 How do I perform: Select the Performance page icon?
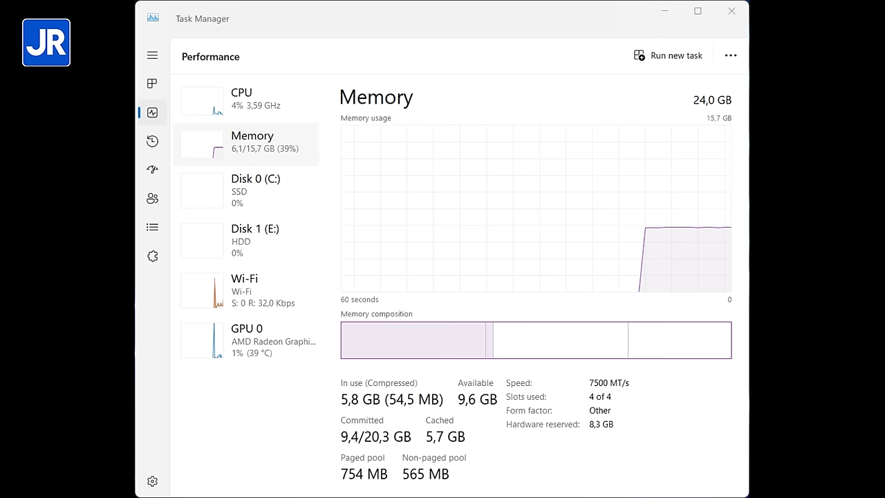tap(152, 113)
